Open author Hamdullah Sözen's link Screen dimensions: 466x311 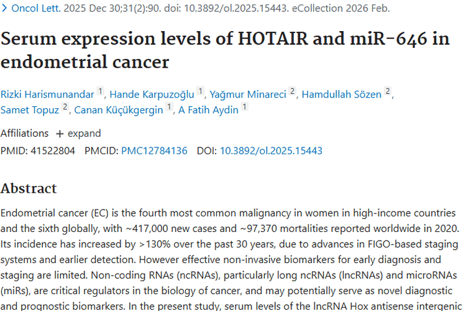click(x=342, y=95)
